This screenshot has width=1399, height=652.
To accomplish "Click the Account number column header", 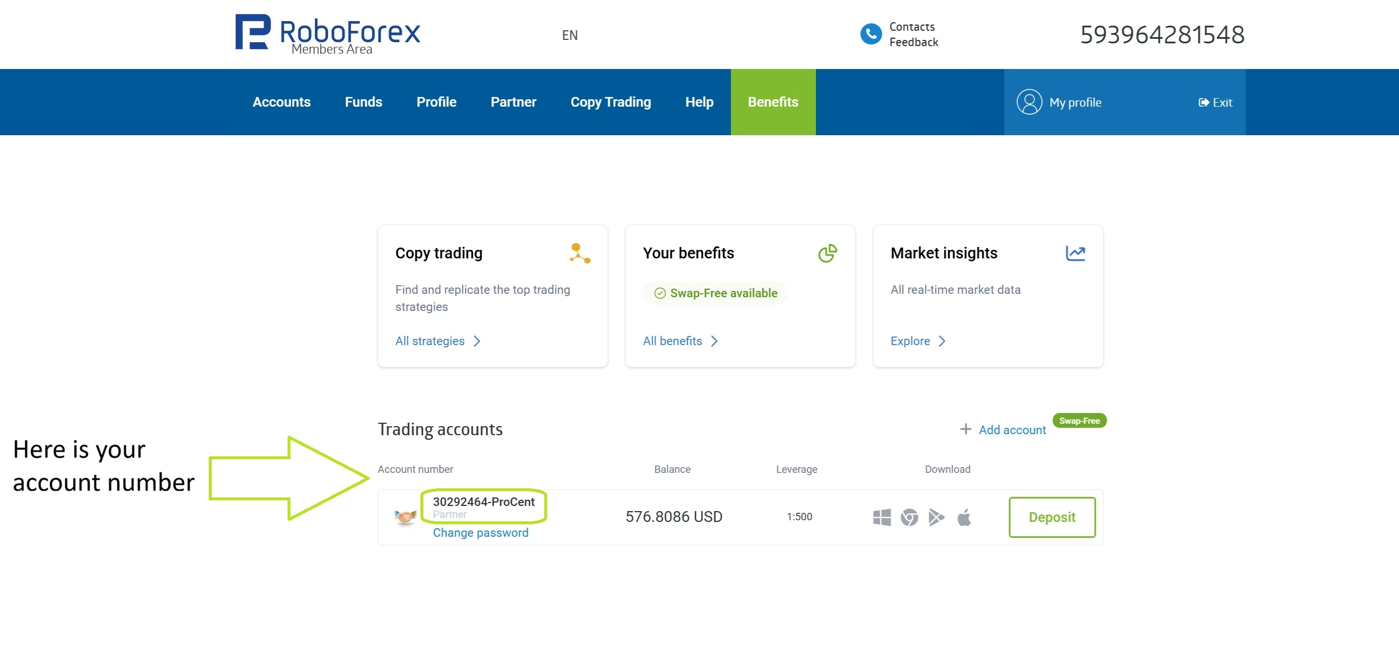I will pos(415,469).
